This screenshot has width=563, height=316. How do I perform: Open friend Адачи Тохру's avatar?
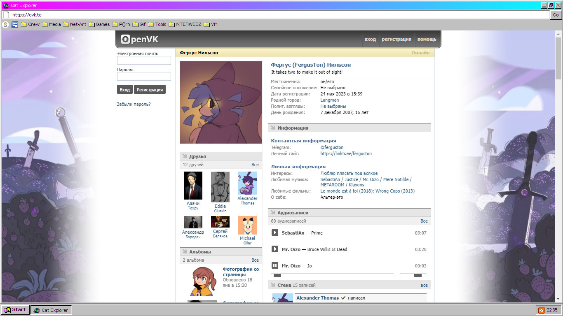[193, 186]
